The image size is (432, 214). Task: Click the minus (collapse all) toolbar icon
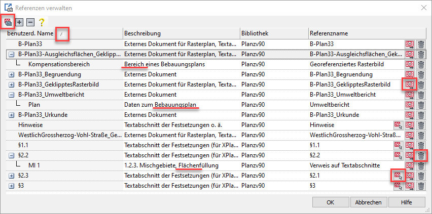point(30,22)
